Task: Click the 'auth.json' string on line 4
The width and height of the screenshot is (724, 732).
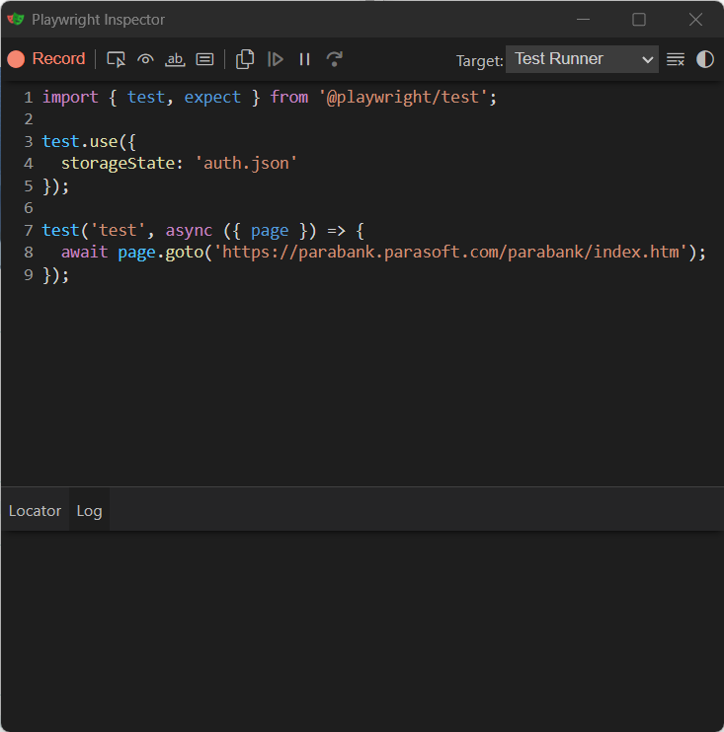Action: 246,164
